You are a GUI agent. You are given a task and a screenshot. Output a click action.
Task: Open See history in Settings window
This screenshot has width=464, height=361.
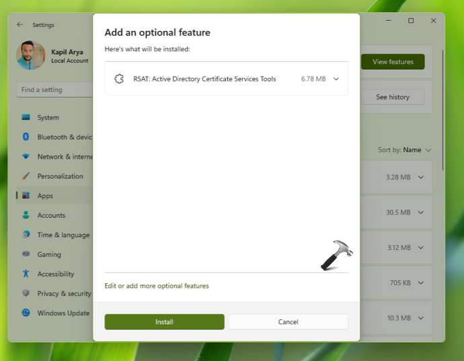pos(393,97)
